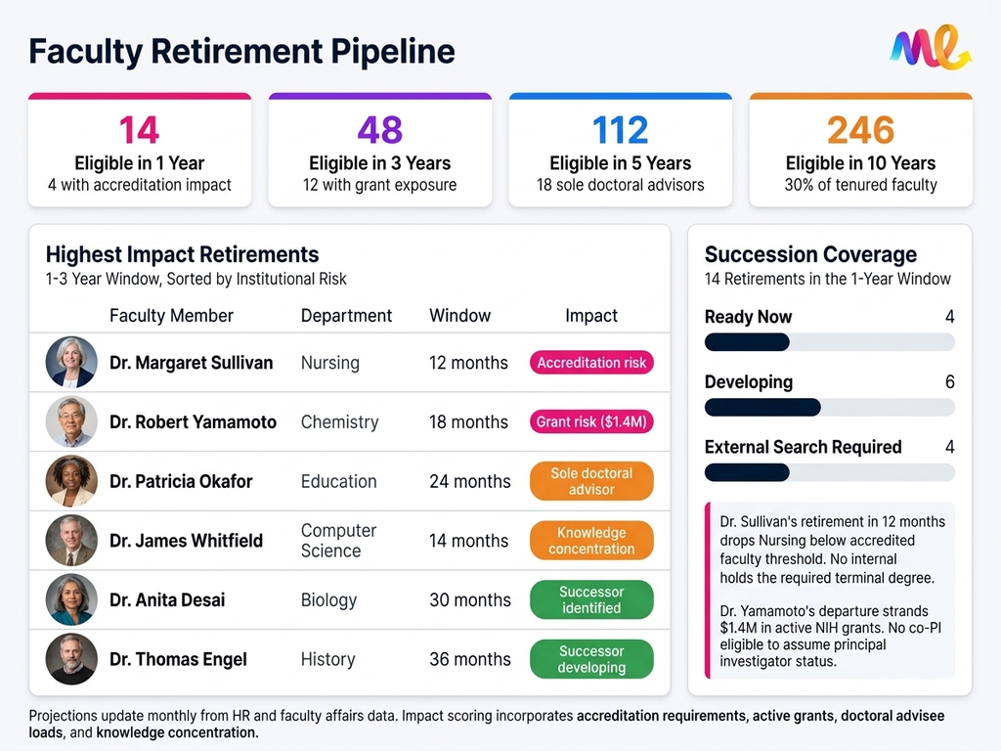
Task: Click Dr. Robert Yamamoto's avatar photo
Action: [x=71, y=422]
